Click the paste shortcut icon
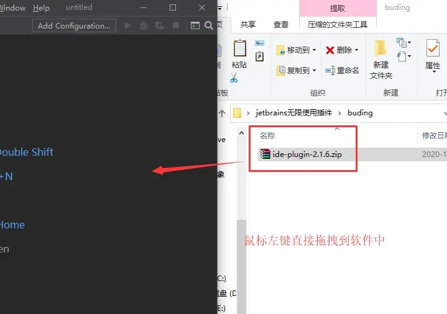The height and width of the screenshot is (314, 447). 259,56
